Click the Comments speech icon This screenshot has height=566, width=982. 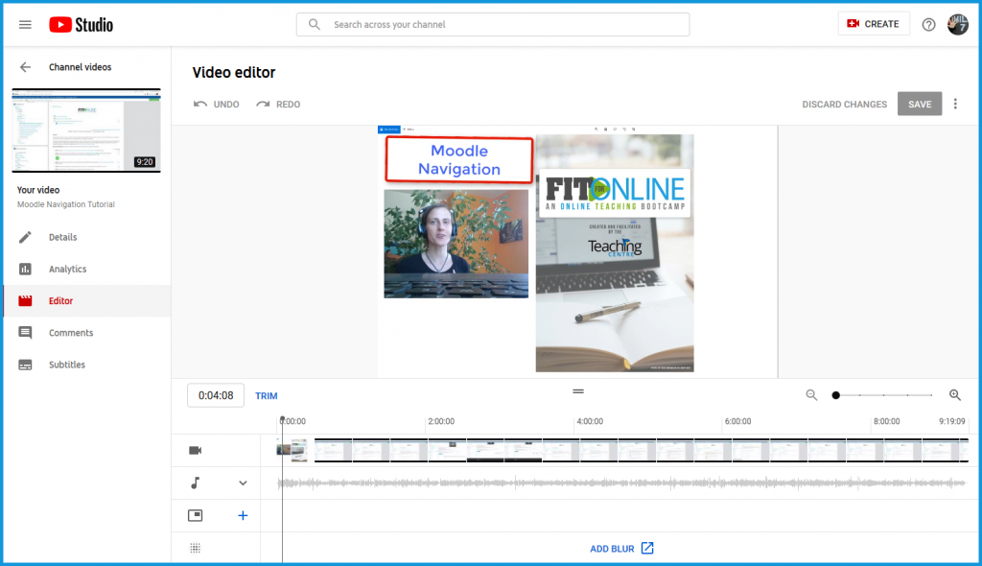click(25, 333)
